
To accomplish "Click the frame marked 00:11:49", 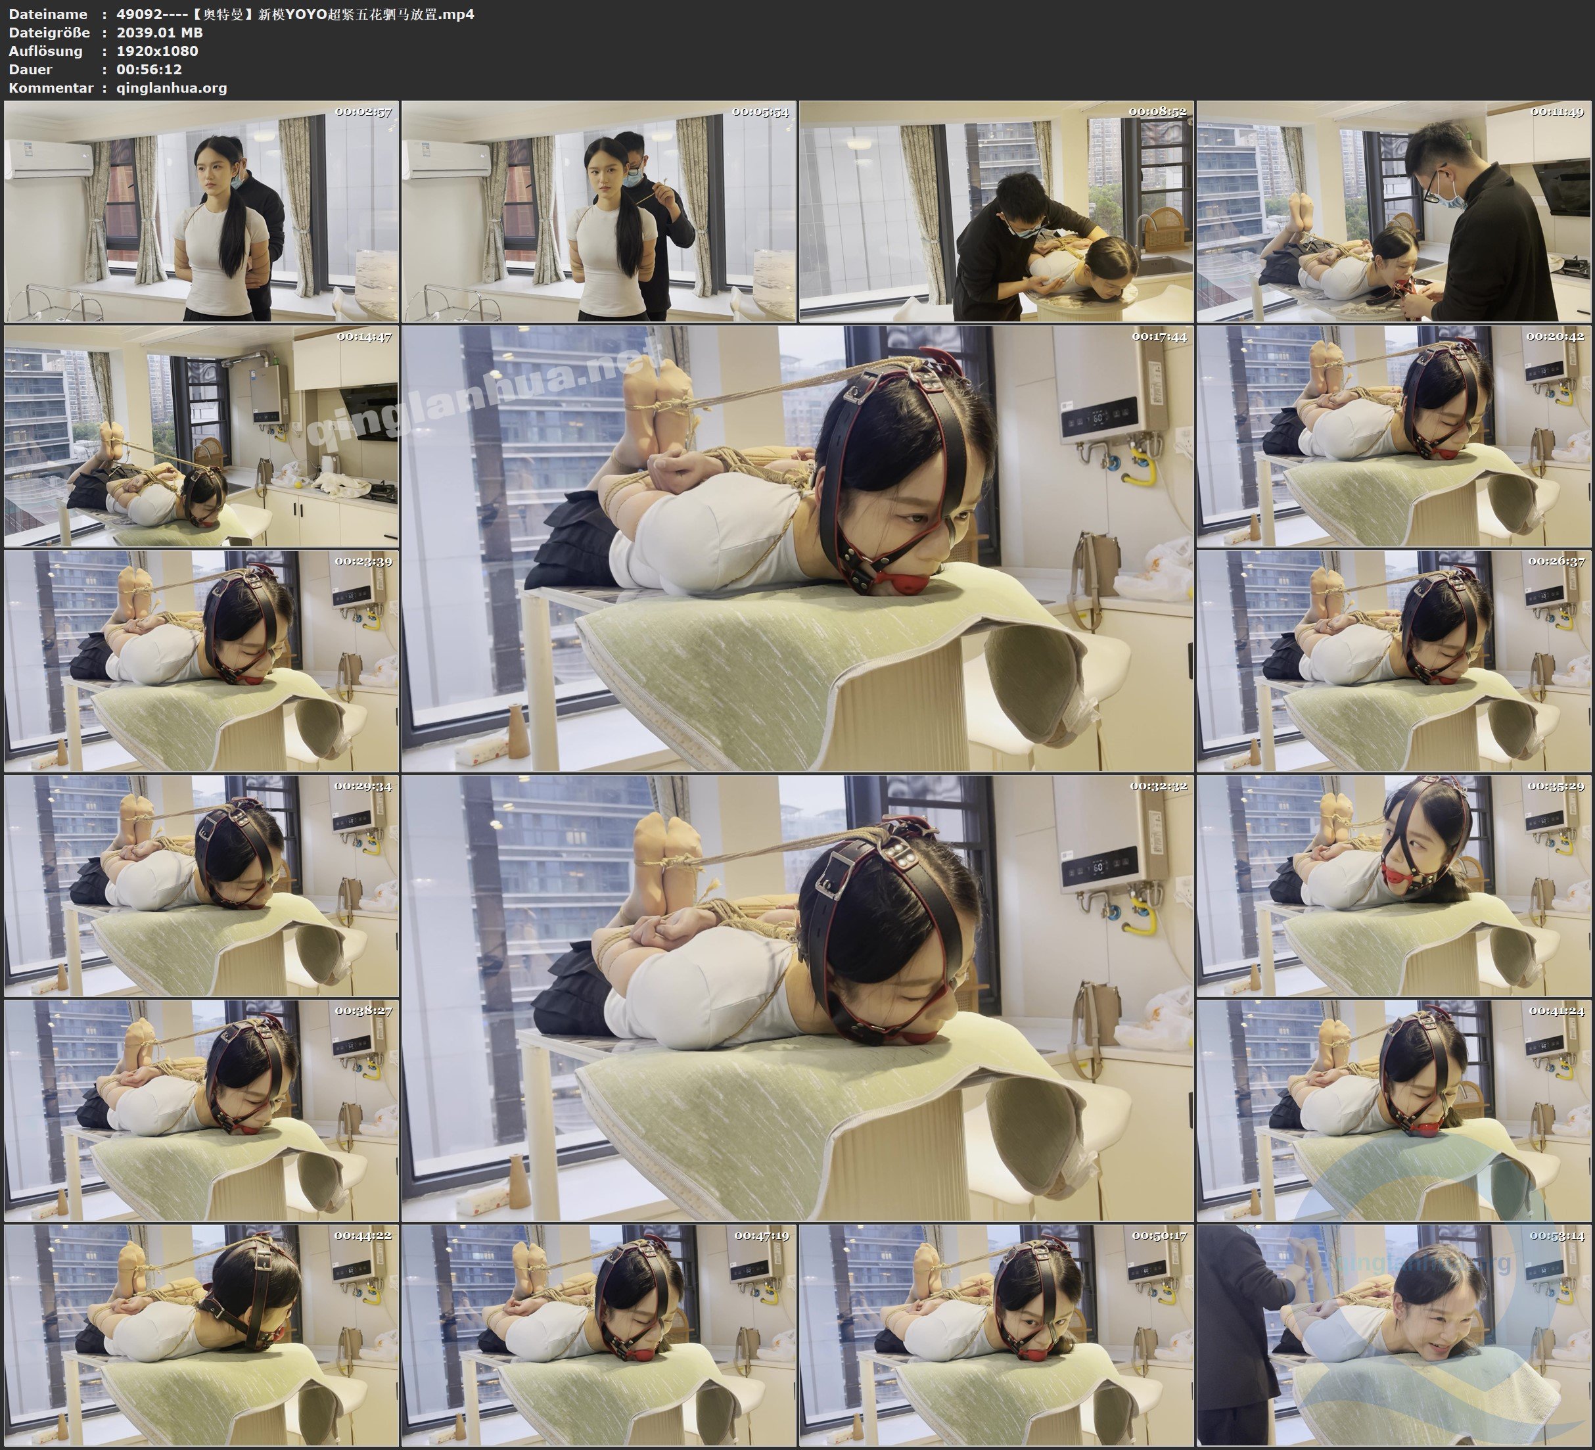I will pos(1394,212).
